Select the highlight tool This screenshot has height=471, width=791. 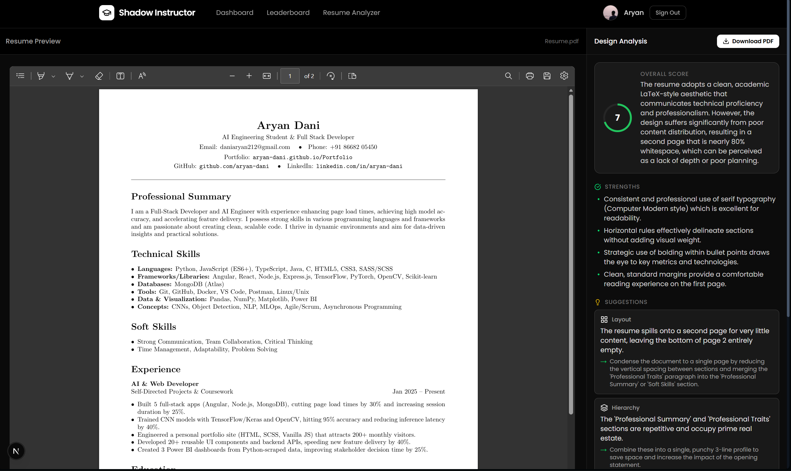pyautogui.click(x=41, y=76)
